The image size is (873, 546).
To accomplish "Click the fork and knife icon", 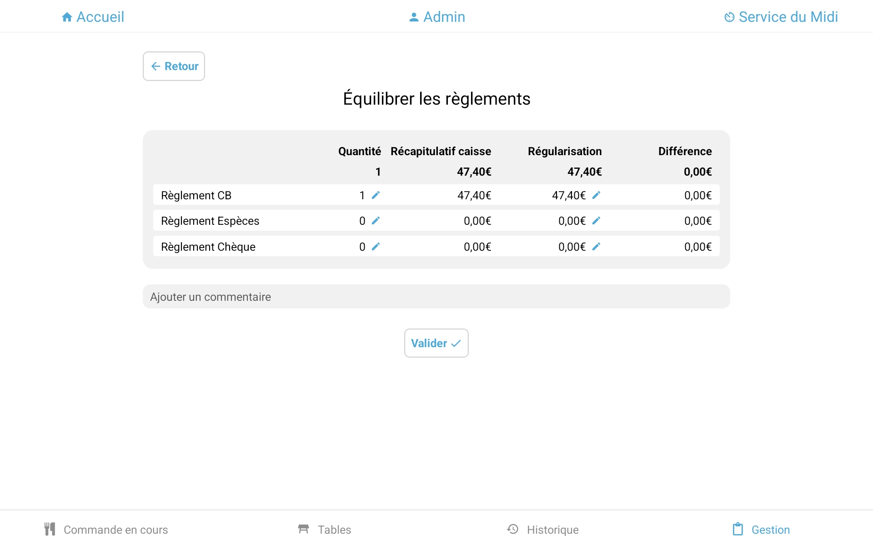I will tap(50, 529).
